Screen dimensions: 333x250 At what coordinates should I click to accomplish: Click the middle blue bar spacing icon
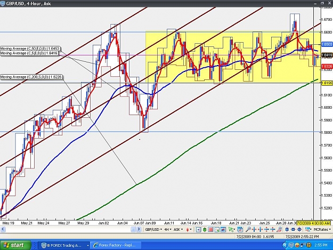(293, 229)
